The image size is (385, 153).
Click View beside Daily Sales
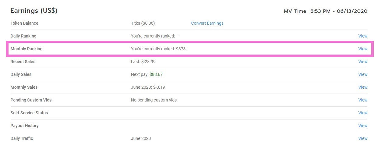[x=362, y=74]
